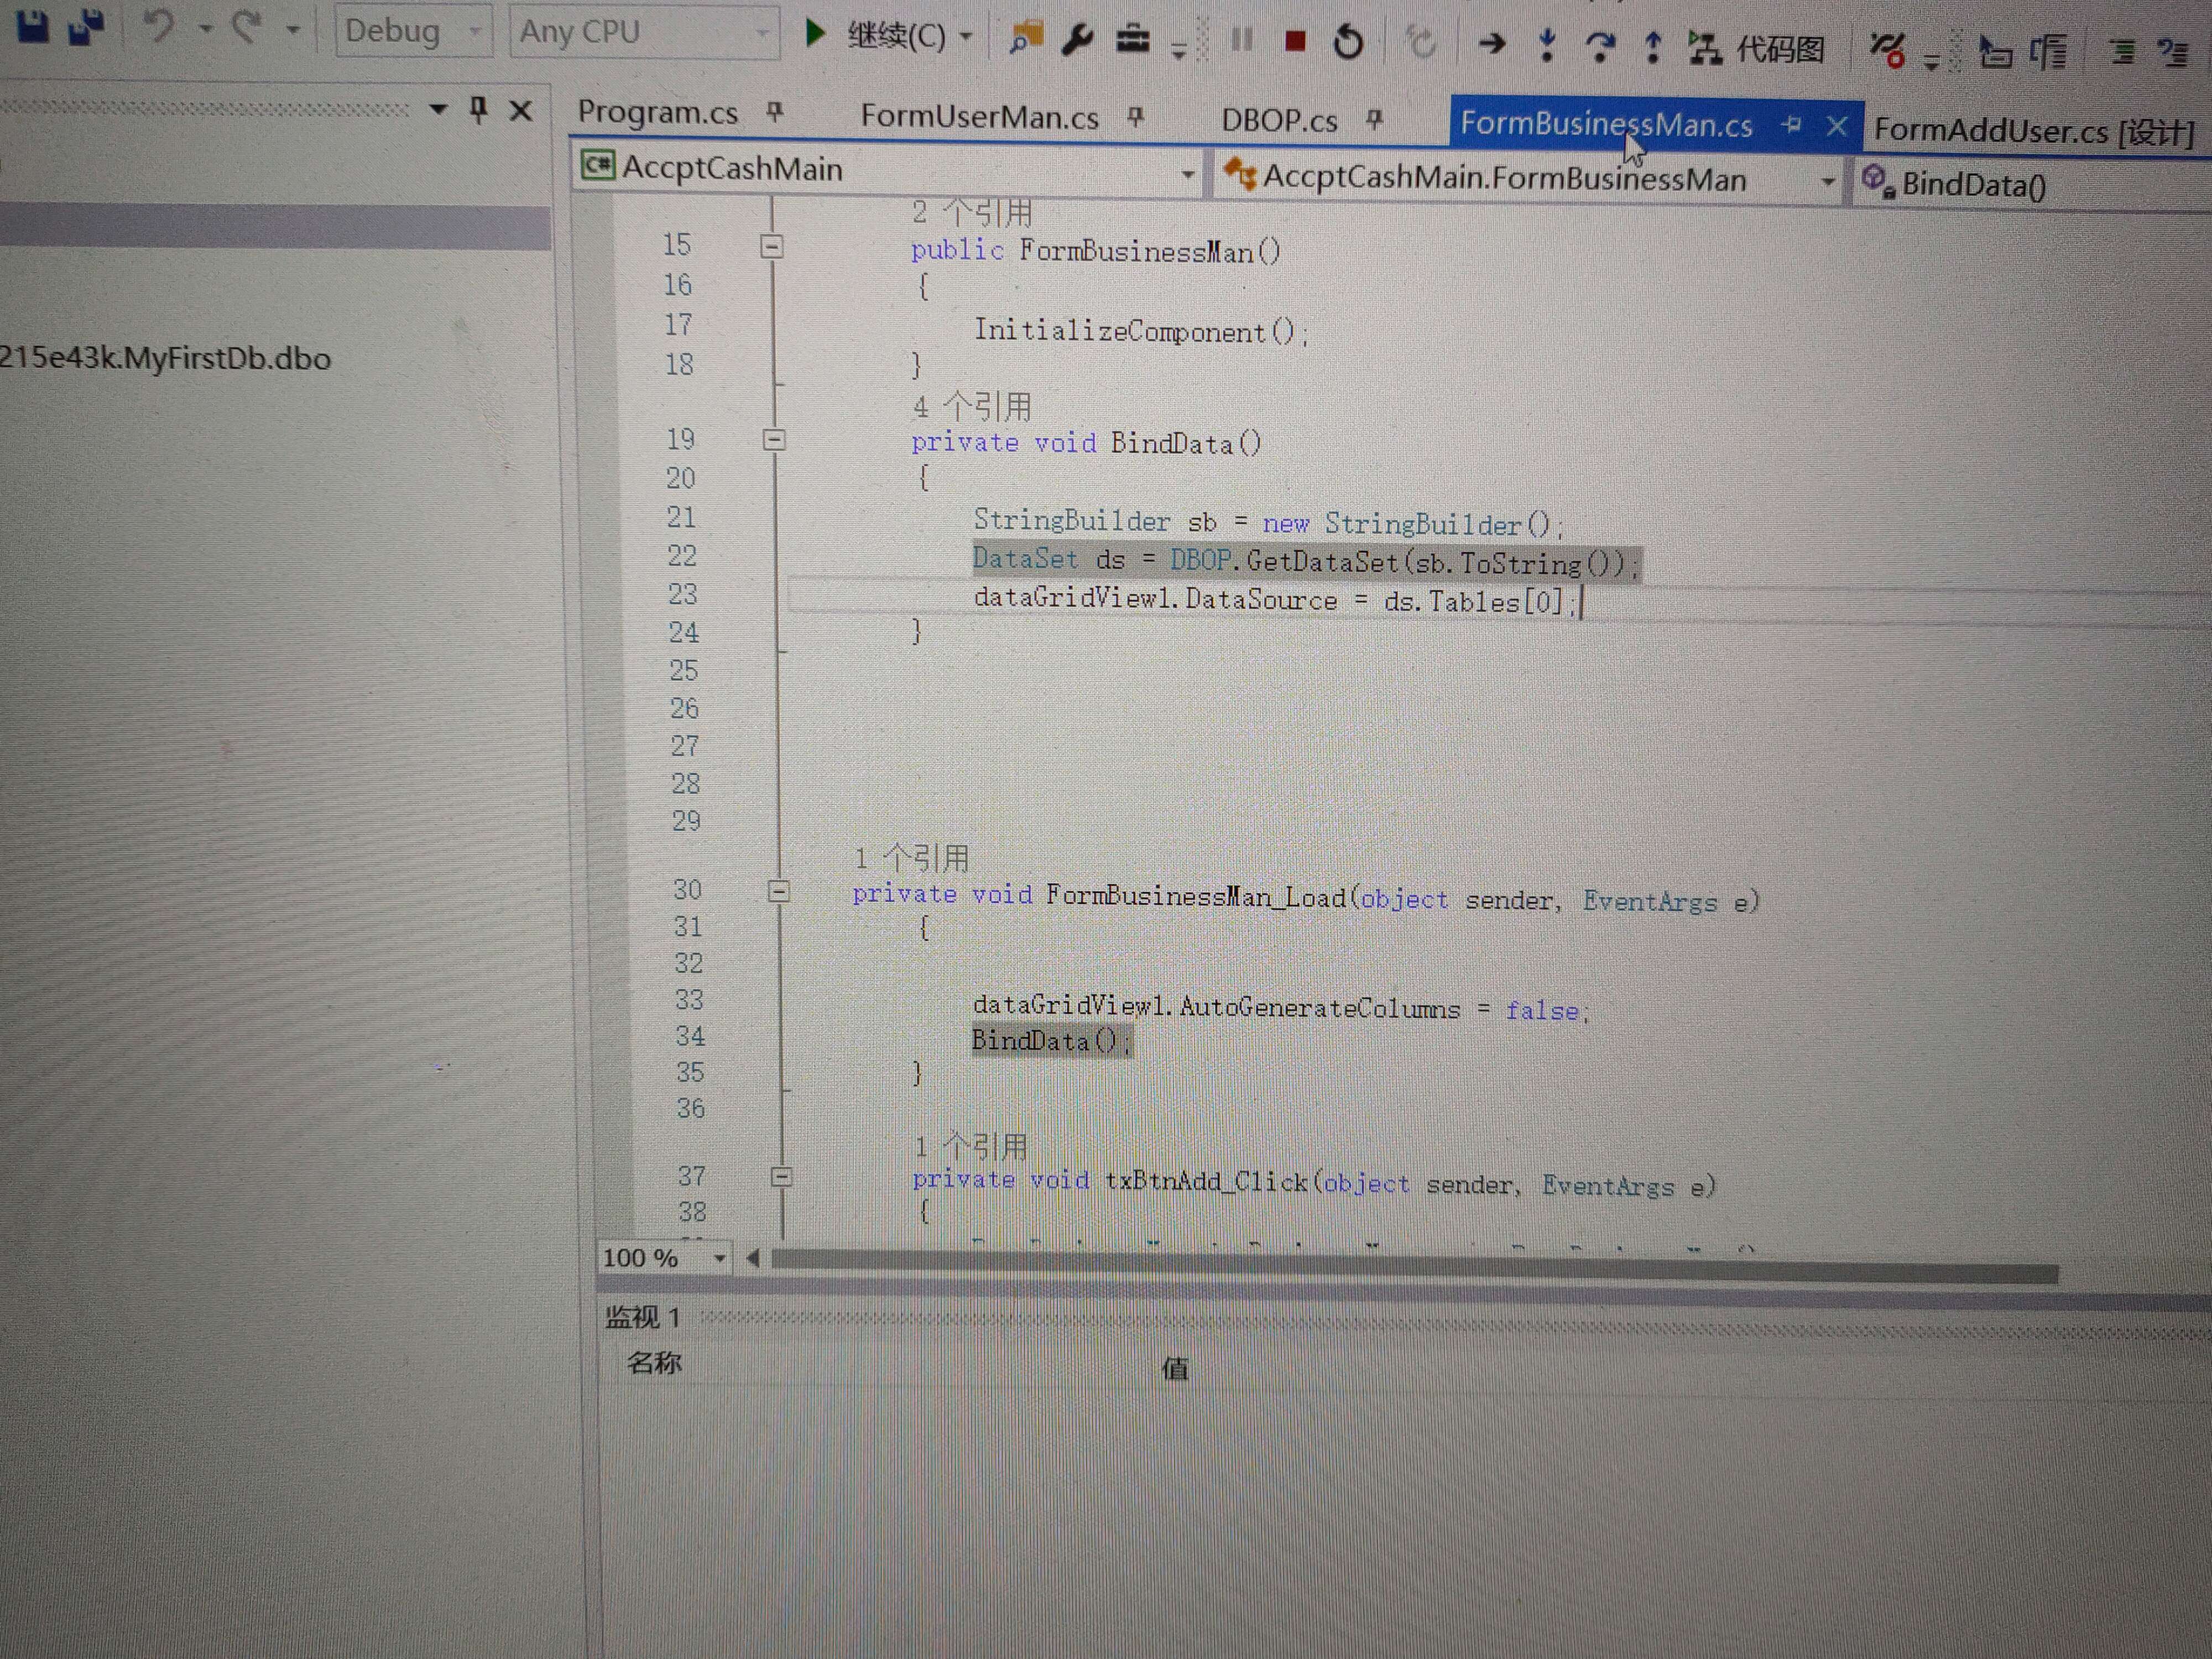The height and width of the screenshot is (1659, 2212).
Task: Click the 继续(C) continue button
Action: (895, 37)
